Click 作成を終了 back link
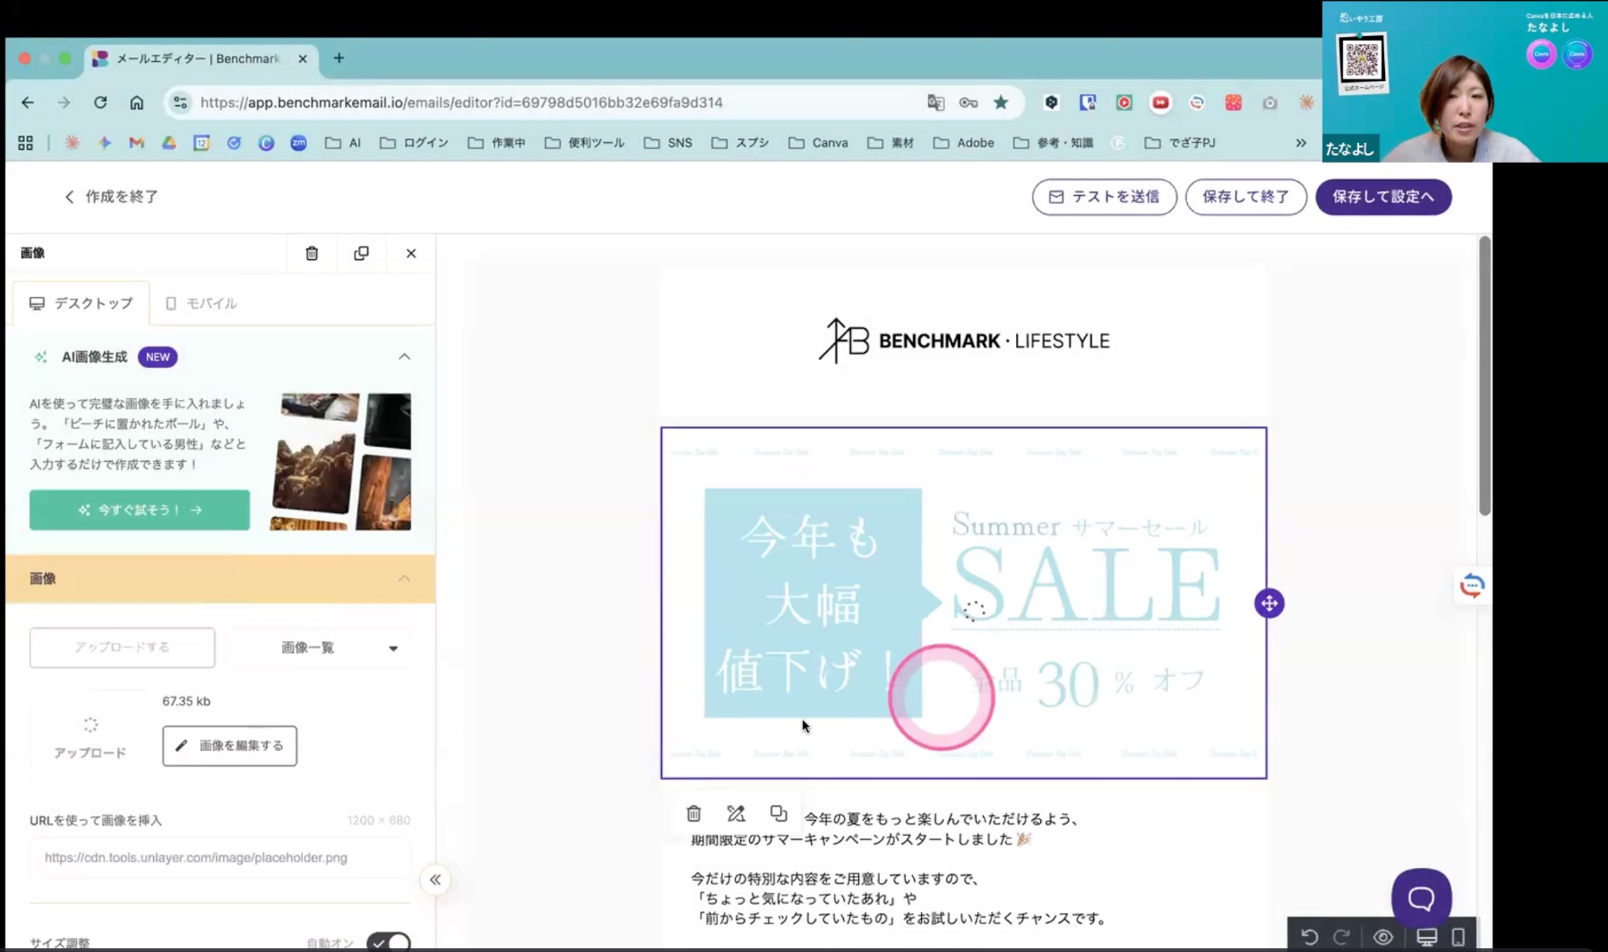This screenshot has height=952, width=1608. (x=111, y=196)
